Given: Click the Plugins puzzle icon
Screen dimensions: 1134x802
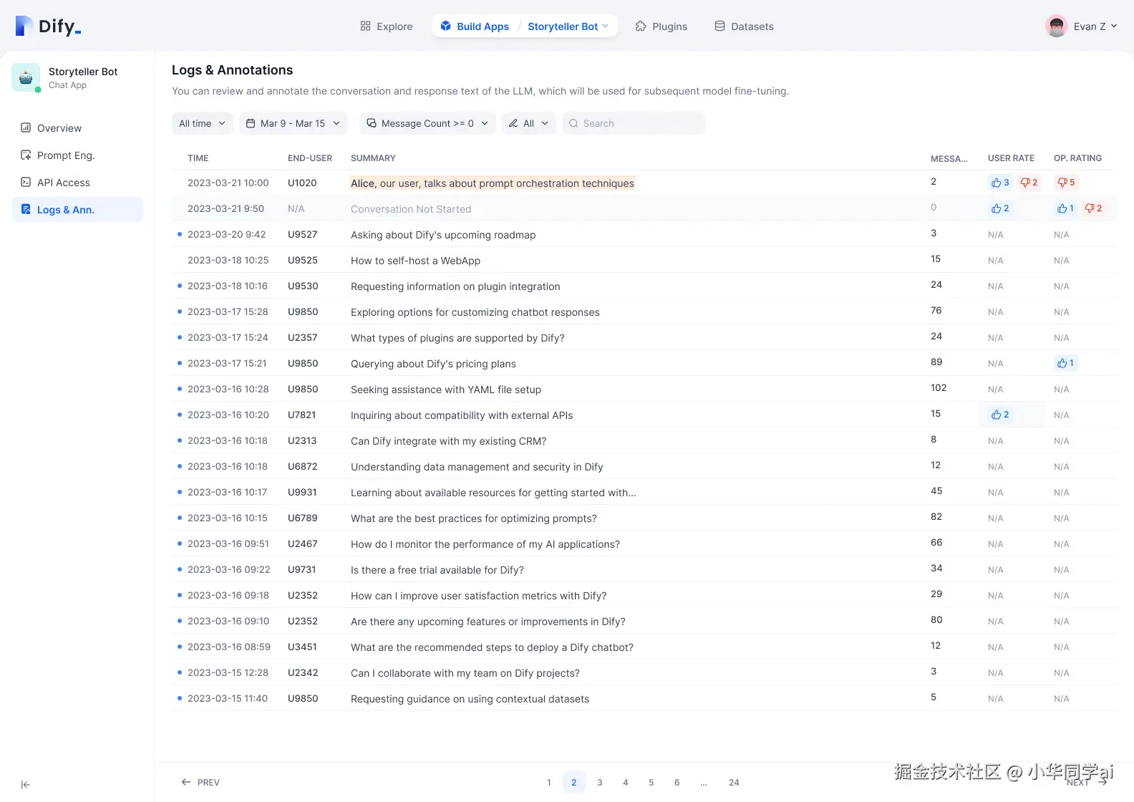Looking at the screenshot, I should point(641,26).
